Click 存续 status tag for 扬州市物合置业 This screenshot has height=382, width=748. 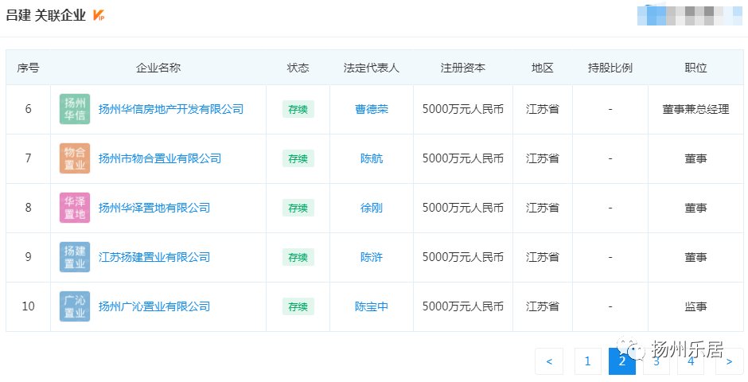pos(298,158)
